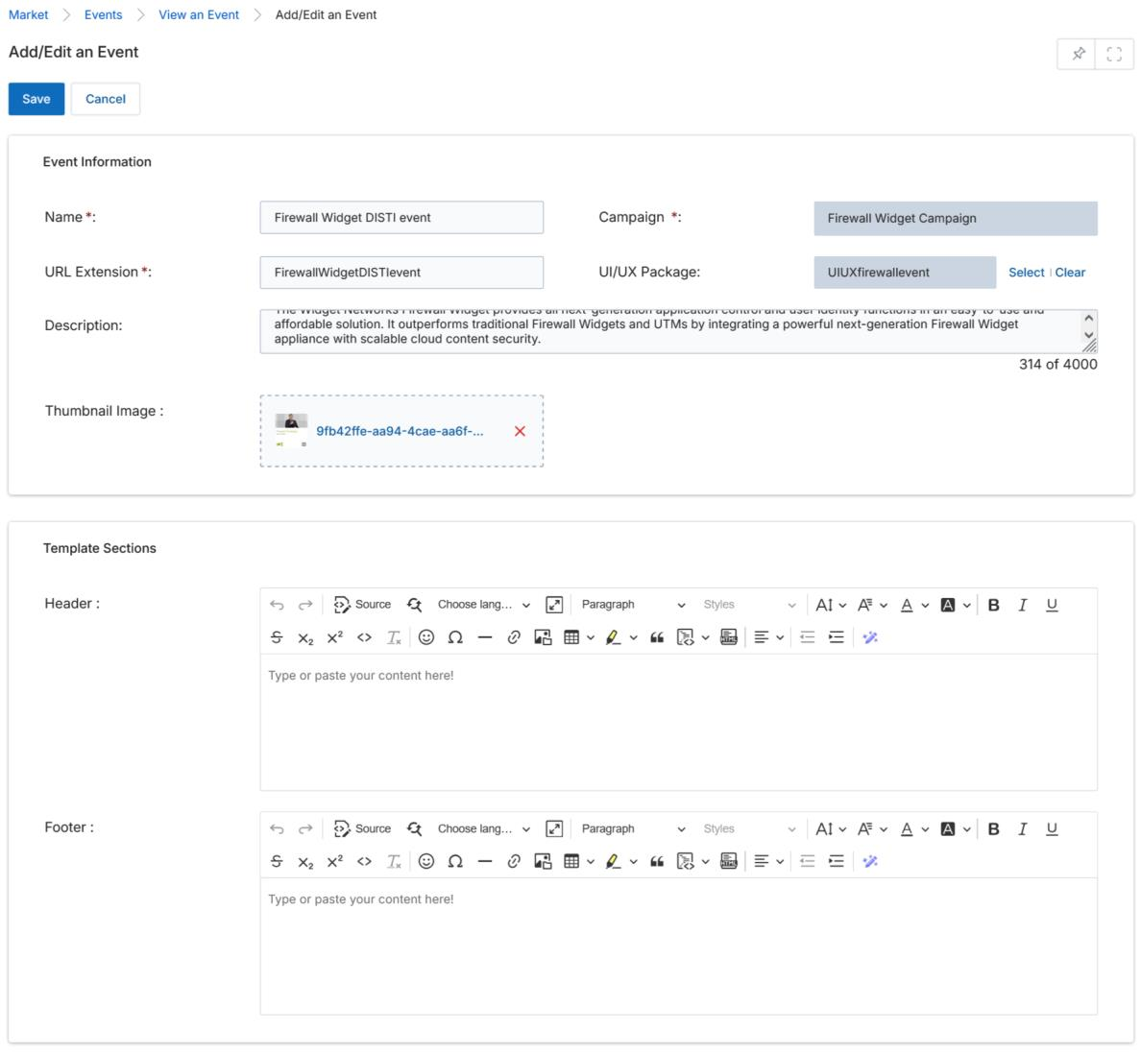The width and height of the screenshot is (1141, 1054).
Task: Click Remove format in the Header editor
Action: (x=394, y=638)
